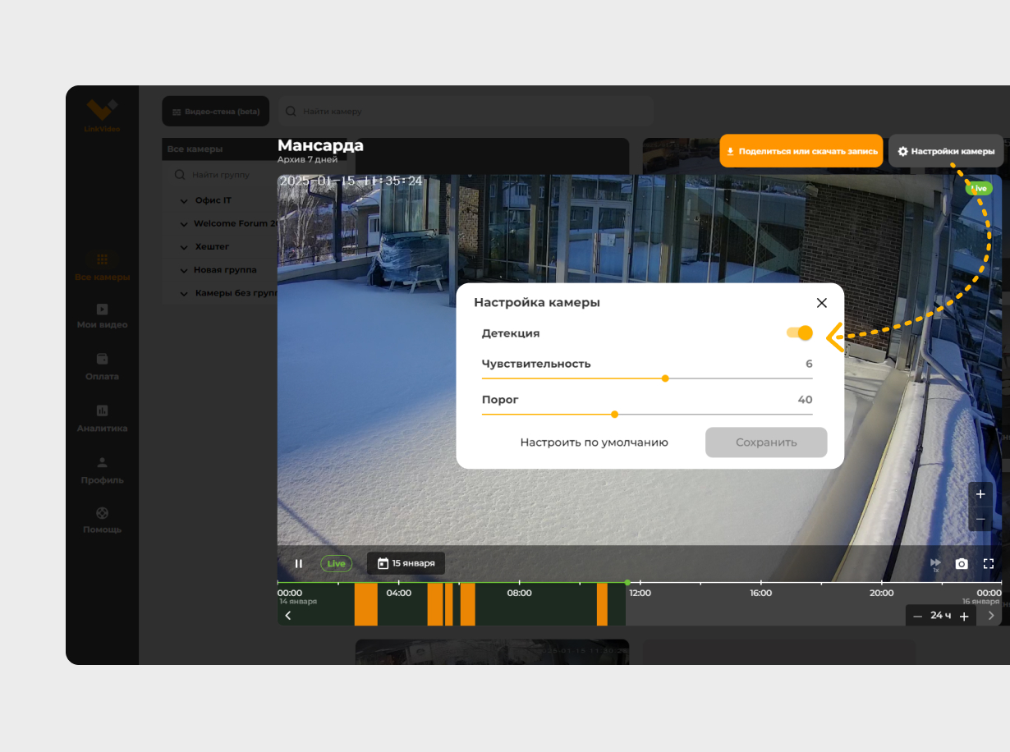Screen dimensions: 1010x752
Task: Increase the timeline scale with plus
Action: [x=965, y=617]
